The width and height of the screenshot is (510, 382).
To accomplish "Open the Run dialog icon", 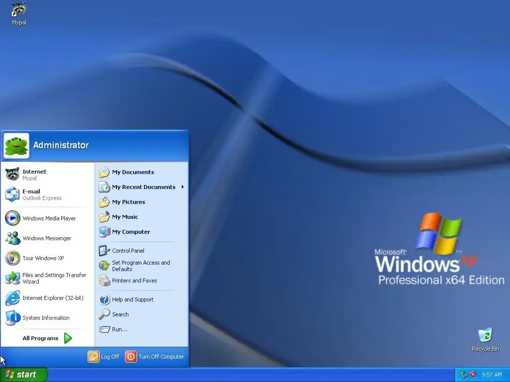I will [105, 329].
